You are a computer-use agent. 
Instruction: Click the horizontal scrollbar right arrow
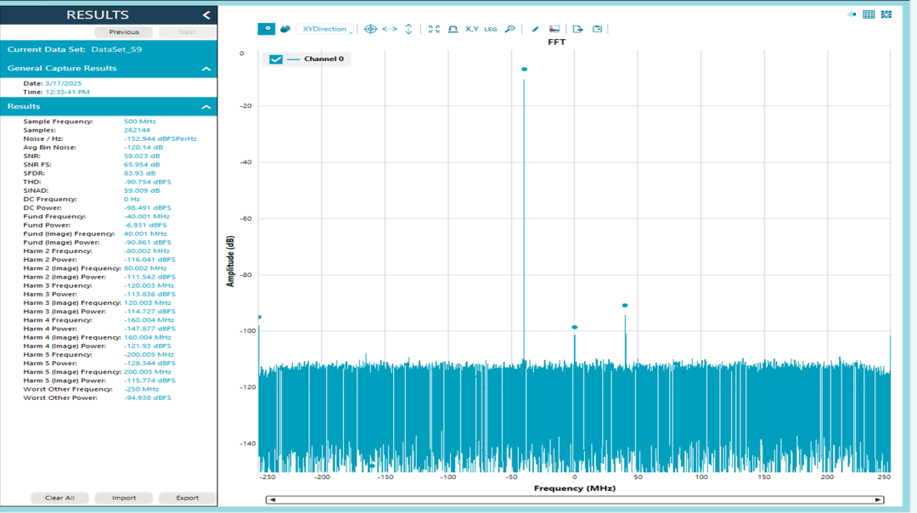click(878, 499)
